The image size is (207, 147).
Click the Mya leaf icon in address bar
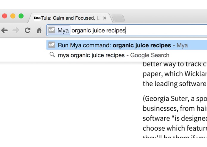52,30
